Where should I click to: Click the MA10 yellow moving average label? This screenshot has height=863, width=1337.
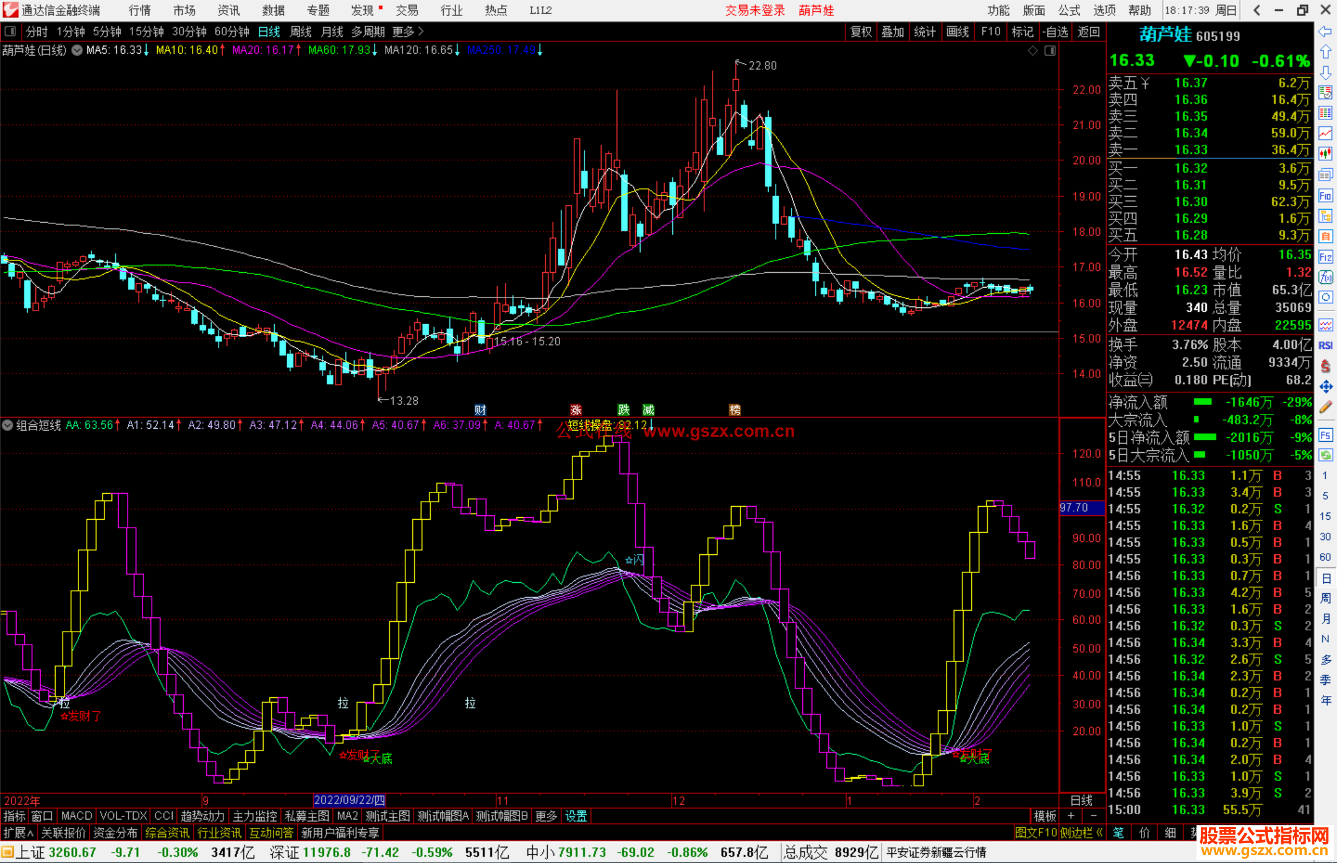(x=188, y=50)
